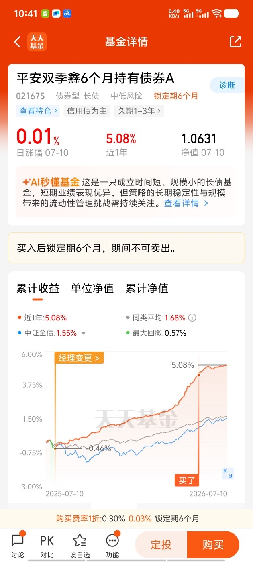
Task: Expand chart to fullscreen icon
Action: click(228, 473)
